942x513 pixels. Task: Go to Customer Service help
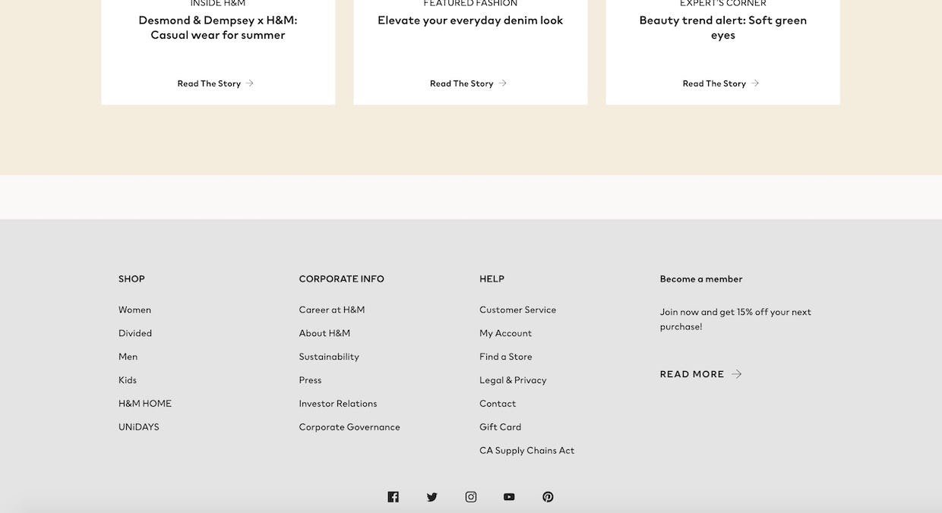click(x=517, y=310)
